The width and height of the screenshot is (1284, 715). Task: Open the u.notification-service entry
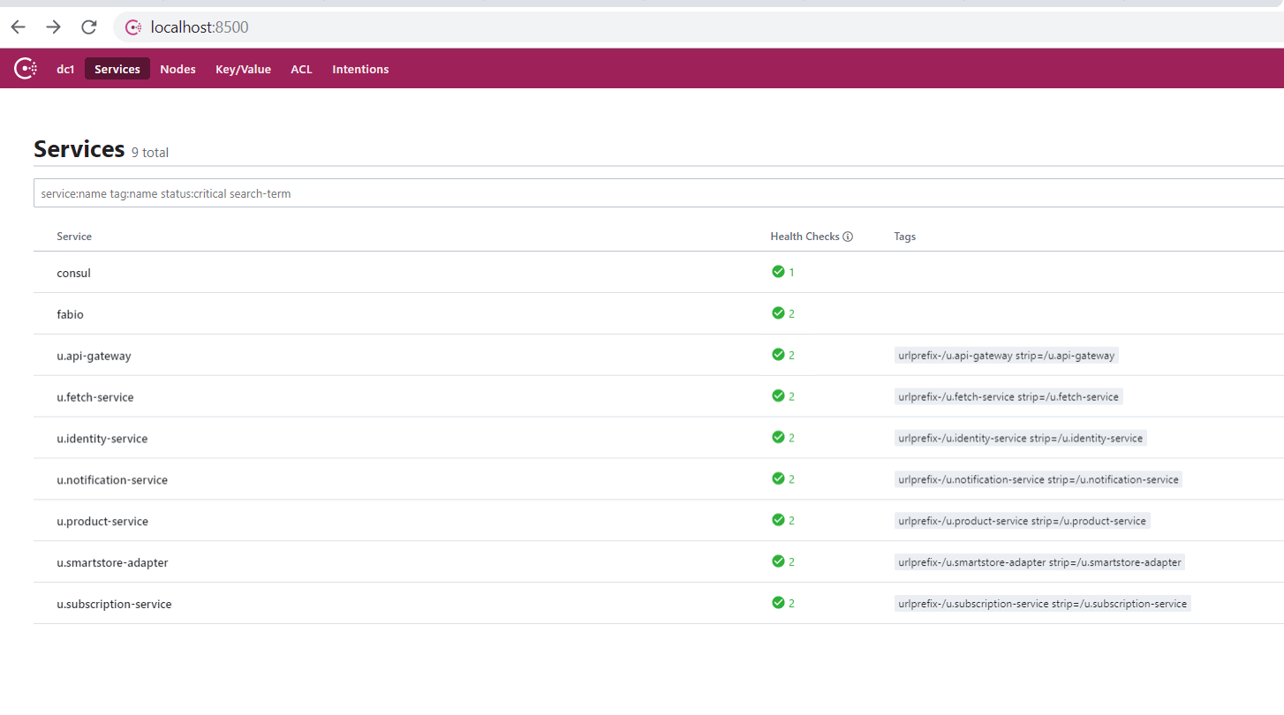112,480
